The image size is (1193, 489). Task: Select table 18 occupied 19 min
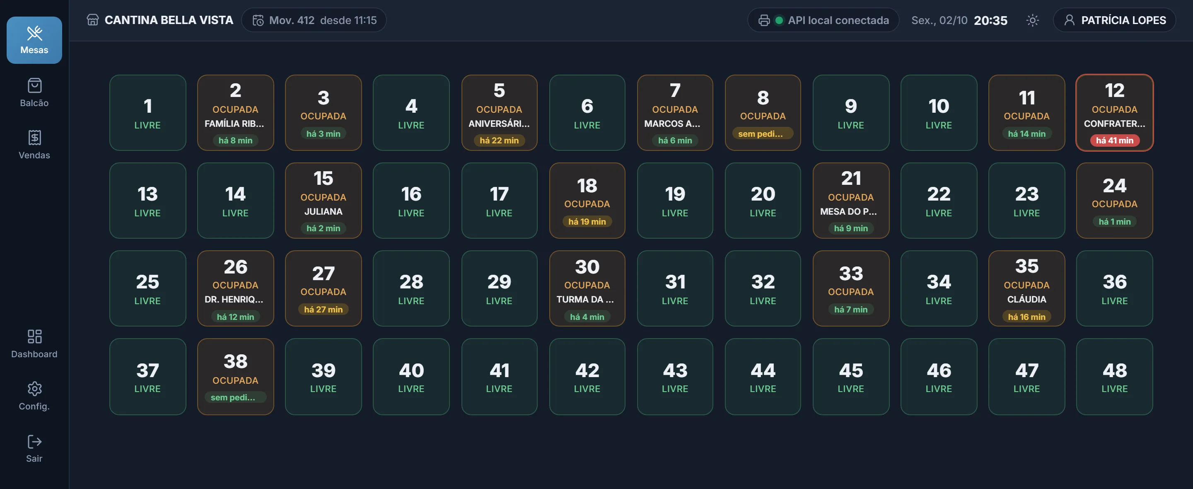587,200
